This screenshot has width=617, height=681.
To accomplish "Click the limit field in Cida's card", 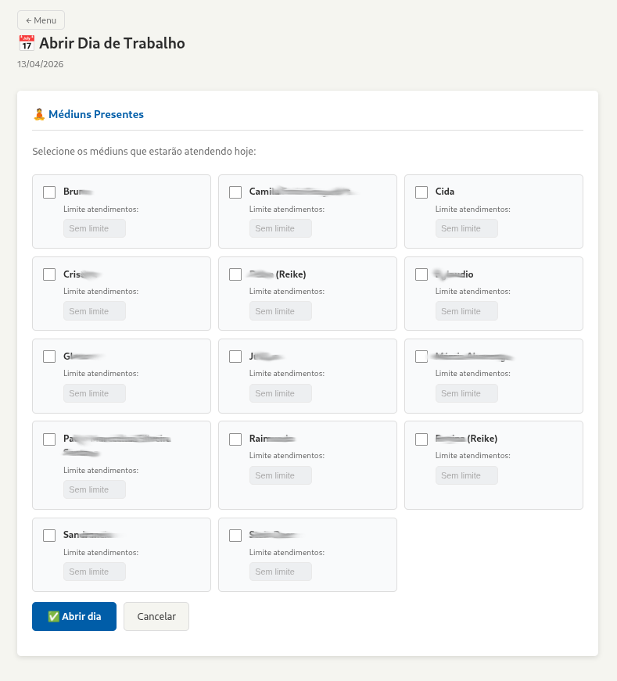I will pyautogui.click(x=467, y=228).
